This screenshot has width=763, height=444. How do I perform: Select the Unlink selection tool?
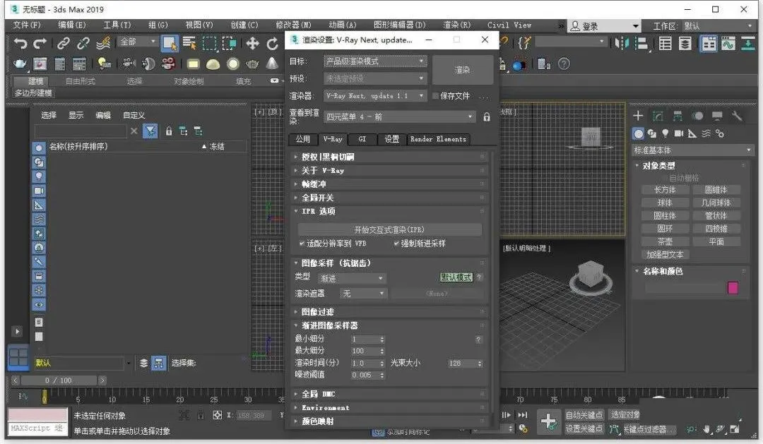click(83, 43)
